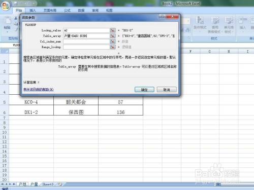
Task: Cancel the dialog with 取消 button
Action: [x=167, y=90]
